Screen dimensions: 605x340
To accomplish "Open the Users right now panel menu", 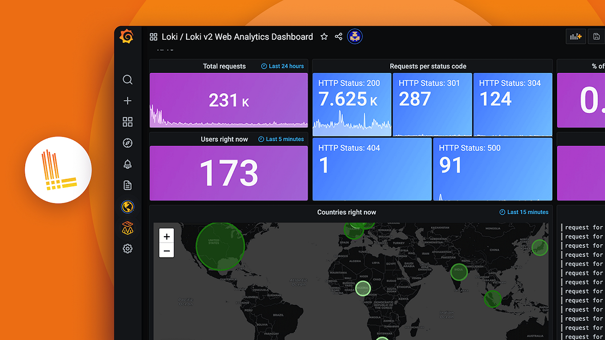I will 224,139.
